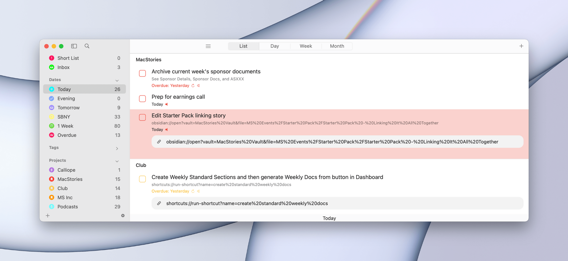Click the green Inbox icon
The image size is (568, 261).
point(52,67)
